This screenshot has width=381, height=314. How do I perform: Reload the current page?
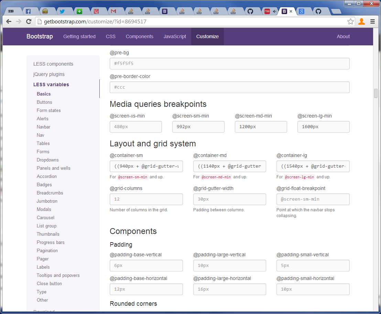[x=29, y=22]
